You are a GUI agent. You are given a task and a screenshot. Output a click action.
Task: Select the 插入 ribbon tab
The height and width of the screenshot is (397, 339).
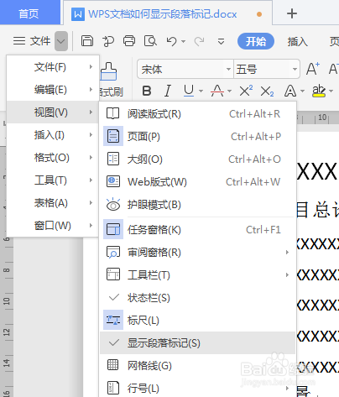(x=298, y=42)
